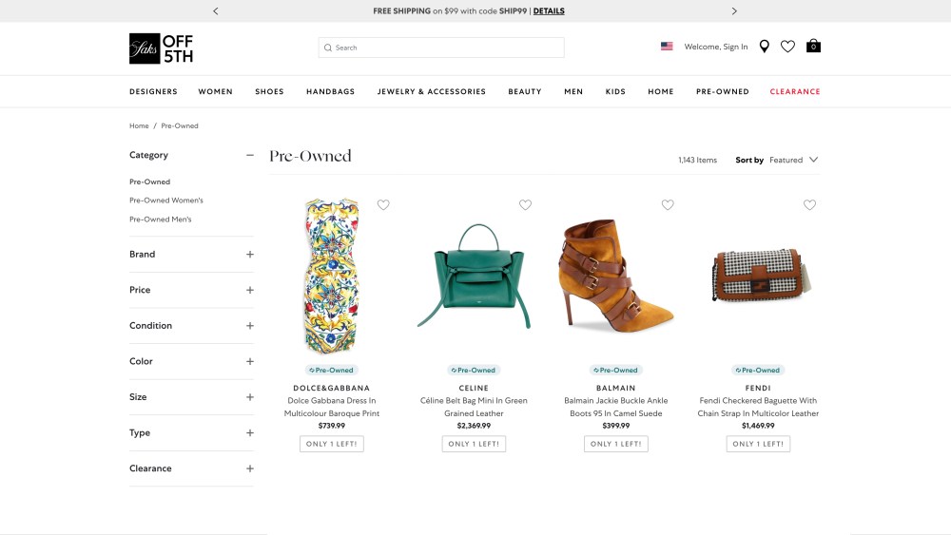The image size is (951, 535).
Task: Click the $1,469.99 price
Action: pos(758,426)
